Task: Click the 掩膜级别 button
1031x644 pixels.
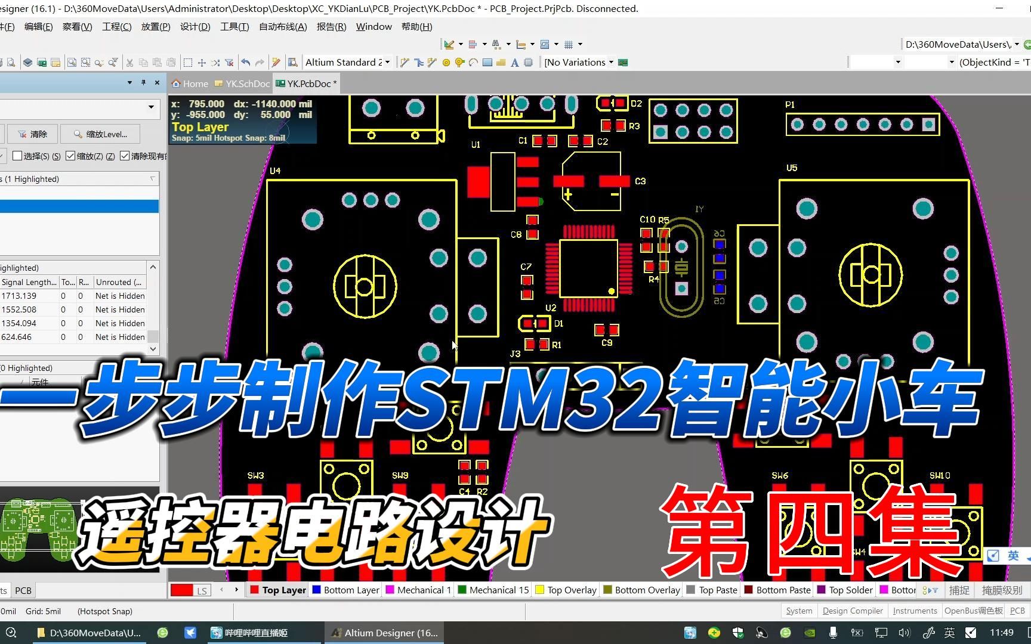Action: pos(1002,590)
